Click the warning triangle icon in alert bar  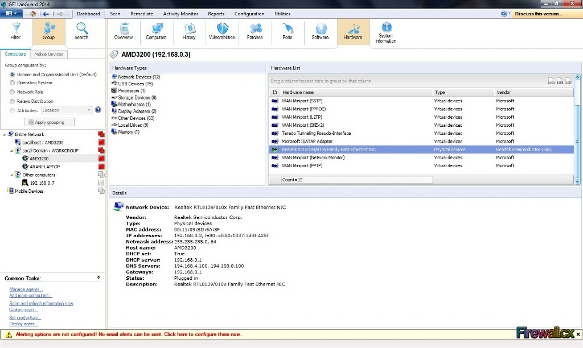(x=9, y=334)
